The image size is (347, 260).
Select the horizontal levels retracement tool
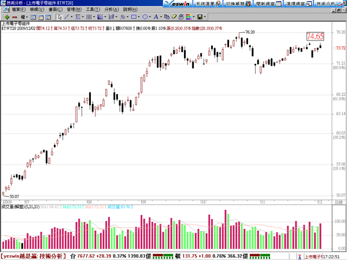coord(77,17)
